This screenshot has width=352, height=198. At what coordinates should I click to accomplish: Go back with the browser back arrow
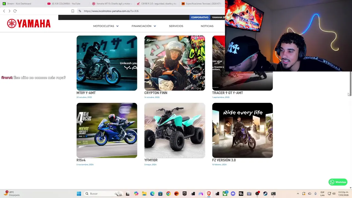pyautogui.click(x=4, y=11)
